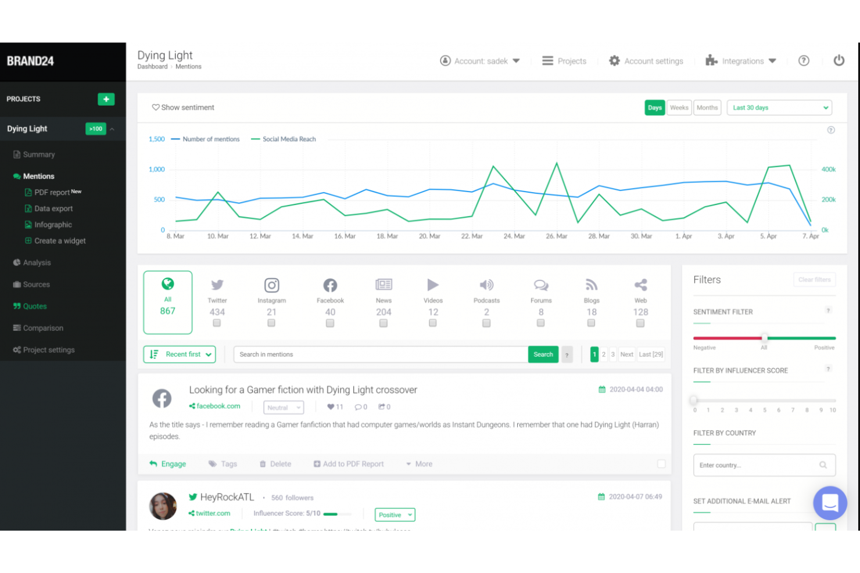Toggle Show sentiment on the chart
Image resolution: width=860 pixels, height=573 pixels.
(x=183, y=107)
